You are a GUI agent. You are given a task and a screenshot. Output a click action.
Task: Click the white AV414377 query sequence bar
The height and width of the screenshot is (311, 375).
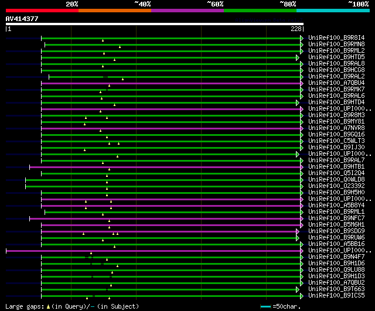(x=155, y=24)
